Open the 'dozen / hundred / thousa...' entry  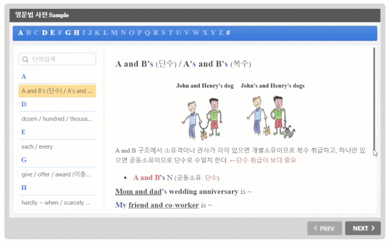pyautogui.click(x=57, y=119)
